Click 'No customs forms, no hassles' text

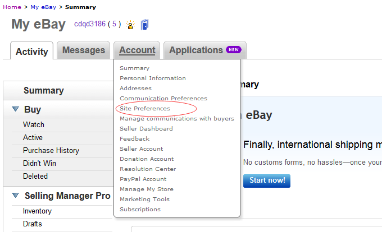click(x=312, y=163)
